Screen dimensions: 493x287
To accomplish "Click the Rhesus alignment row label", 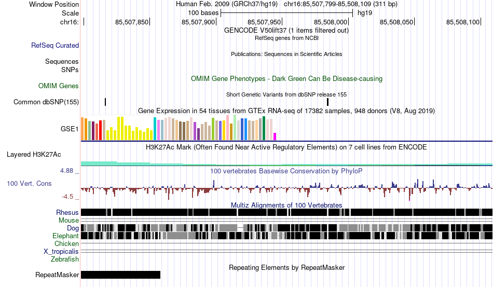I will (x=67, y=212).
